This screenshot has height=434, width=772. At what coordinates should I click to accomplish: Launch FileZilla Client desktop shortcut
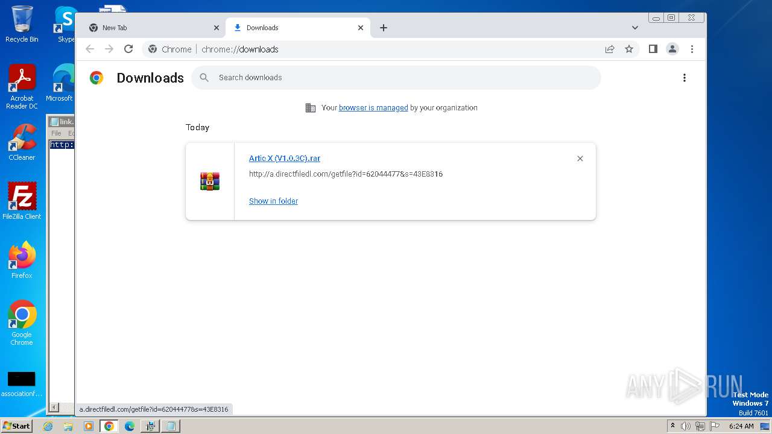pos(22,201)
